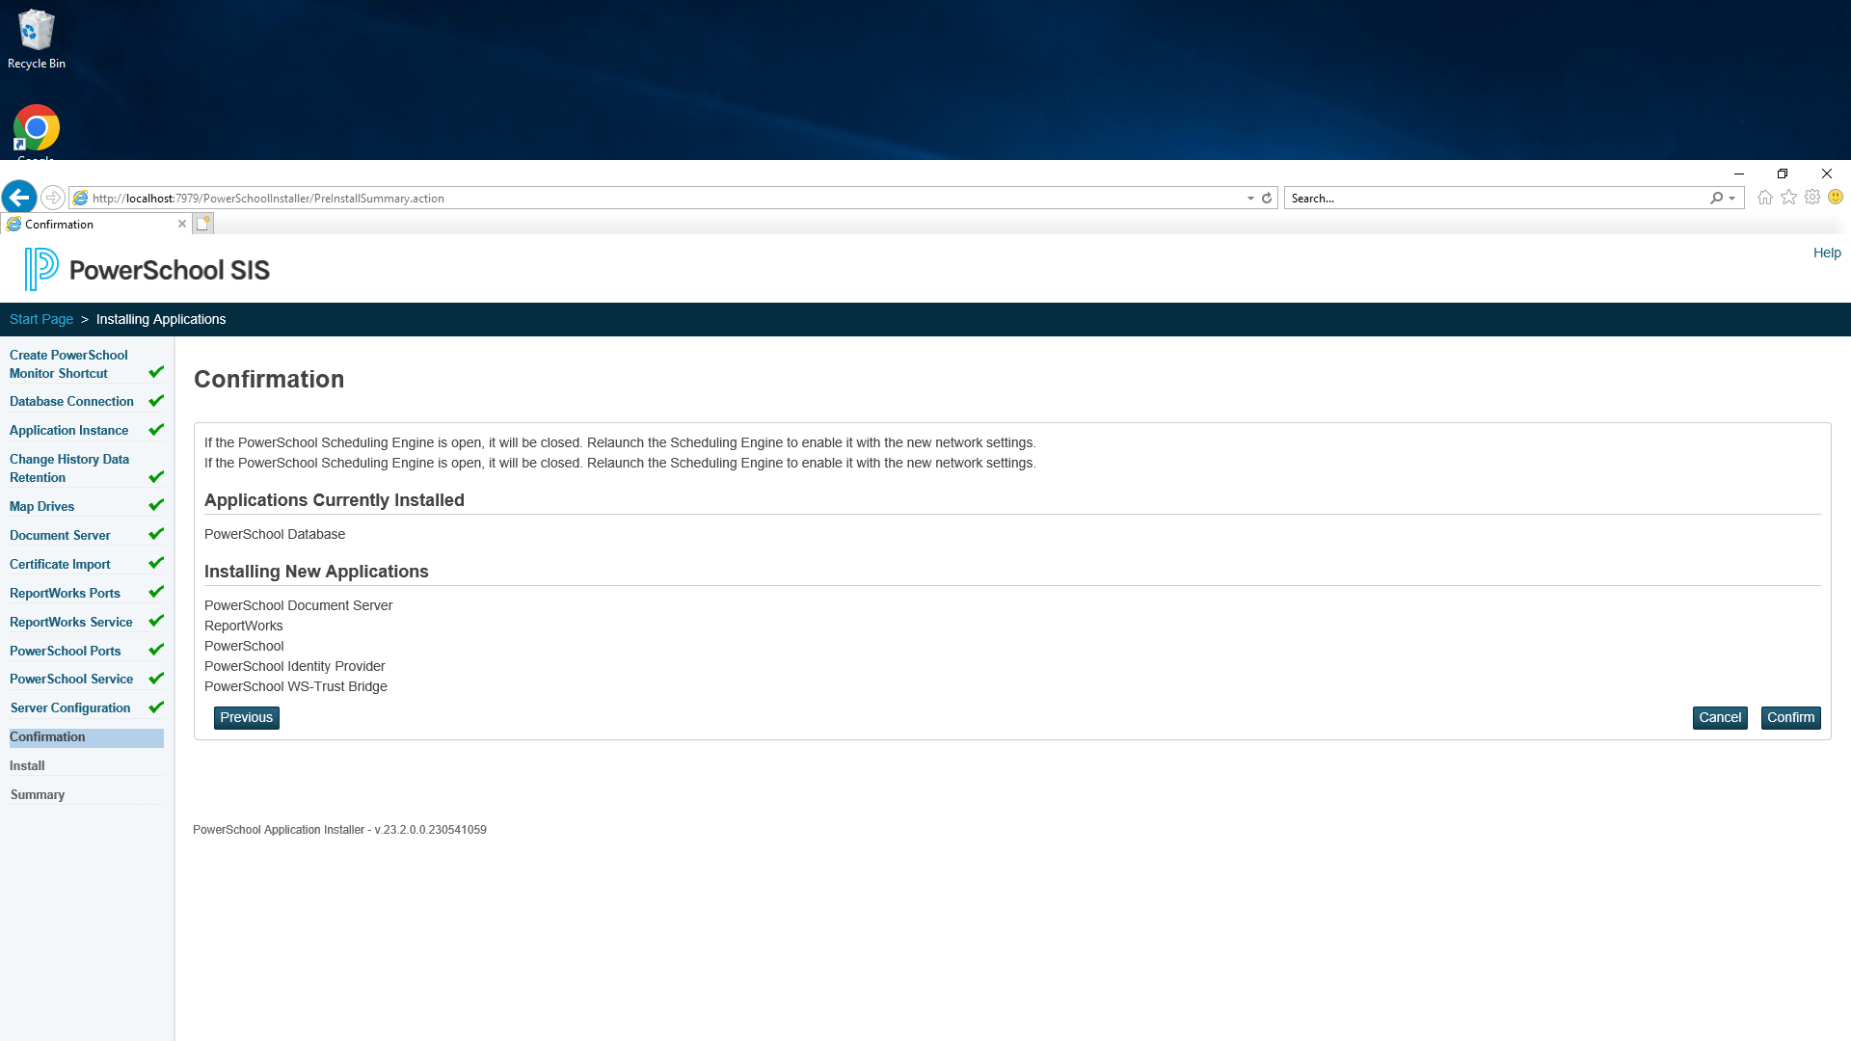The height and width of the screenshot is (1041, 1851).
Task: Click the PowerSchool SIS logo
Action: (148, 269)
